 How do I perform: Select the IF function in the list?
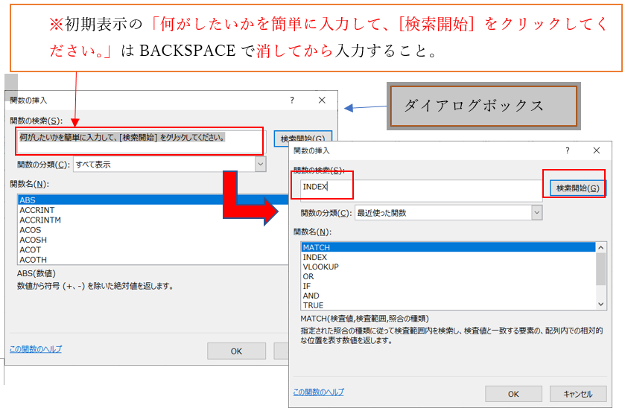[306, 286]
